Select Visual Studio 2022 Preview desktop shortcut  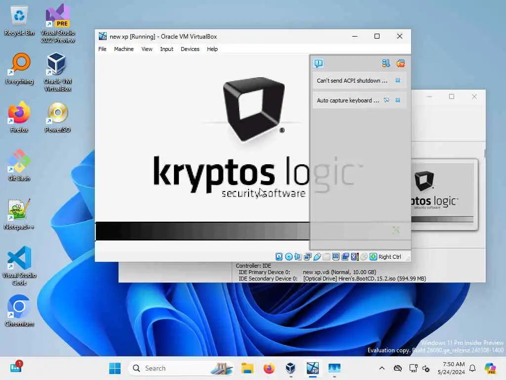pyautogui.click(x=58, y=23)
